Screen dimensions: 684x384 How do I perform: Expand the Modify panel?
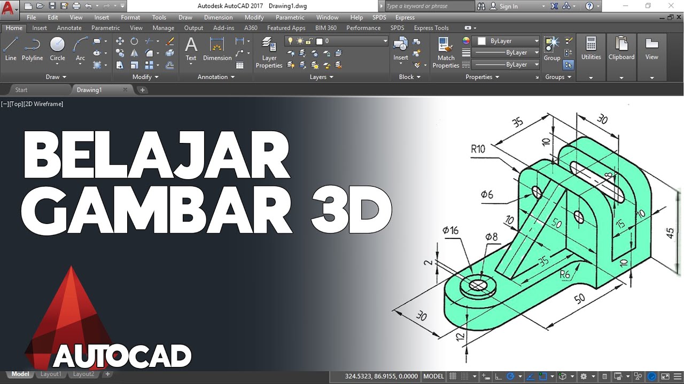(145, 77)
